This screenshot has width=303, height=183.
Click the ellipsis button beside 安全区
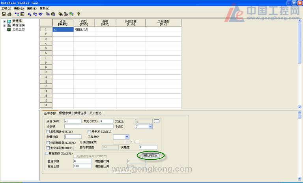[x=156, y=121]
